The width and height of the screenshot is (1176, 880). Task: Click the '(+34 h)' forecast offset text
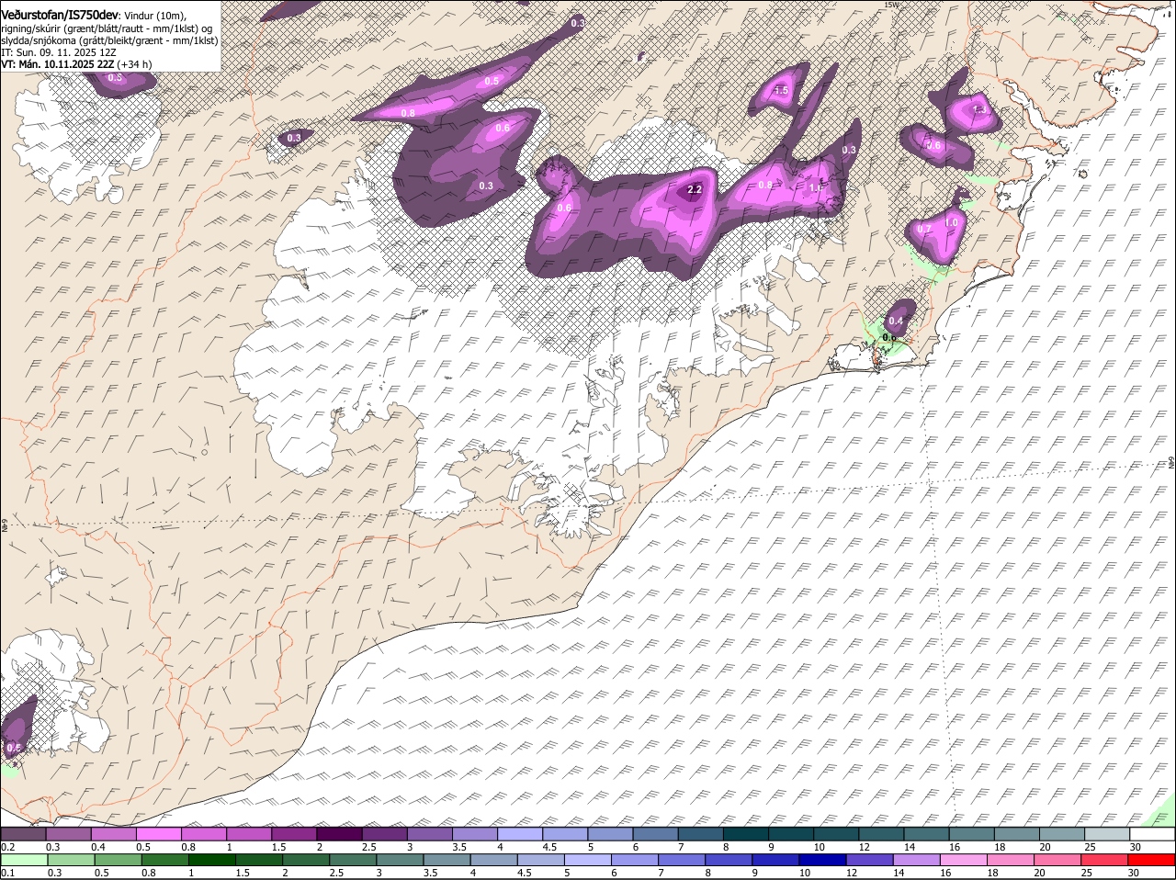[134, 64]
